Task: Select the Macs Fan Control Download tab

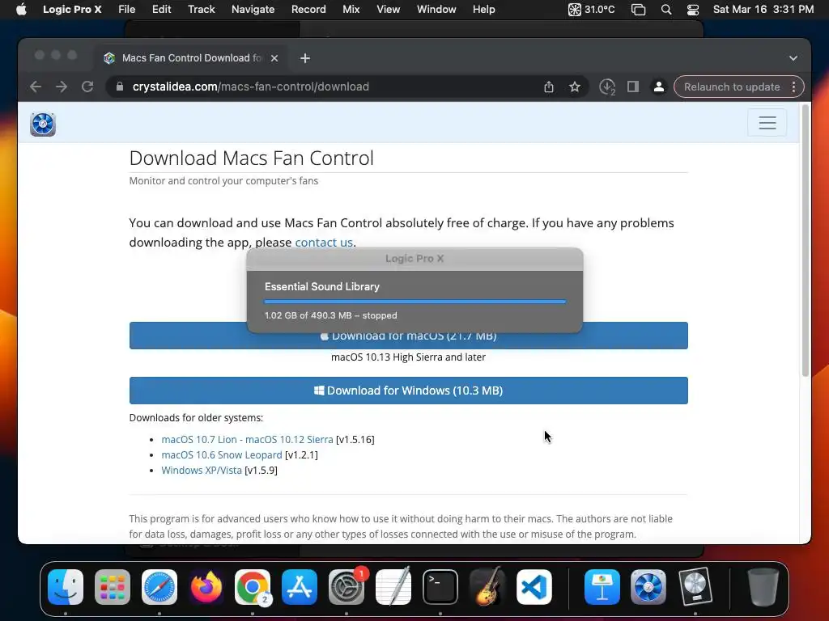Action: pyautogui.click(x=192, y=58)
